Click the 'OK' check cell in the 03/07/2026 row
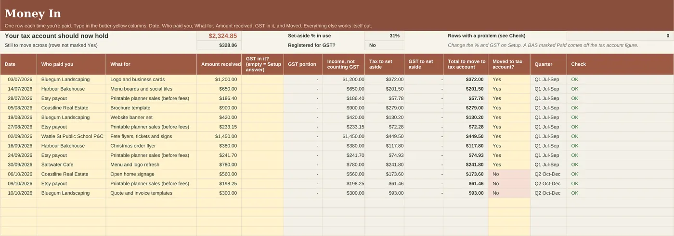The height and width of the screenshot is (236, 674). [620, 80]
